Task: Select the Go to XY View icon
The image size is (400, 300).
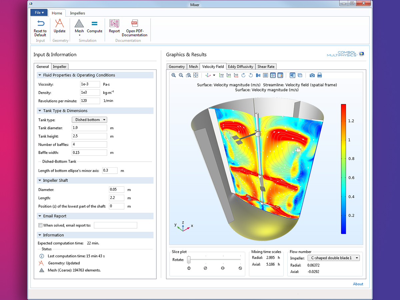Action: click(221, 75)
